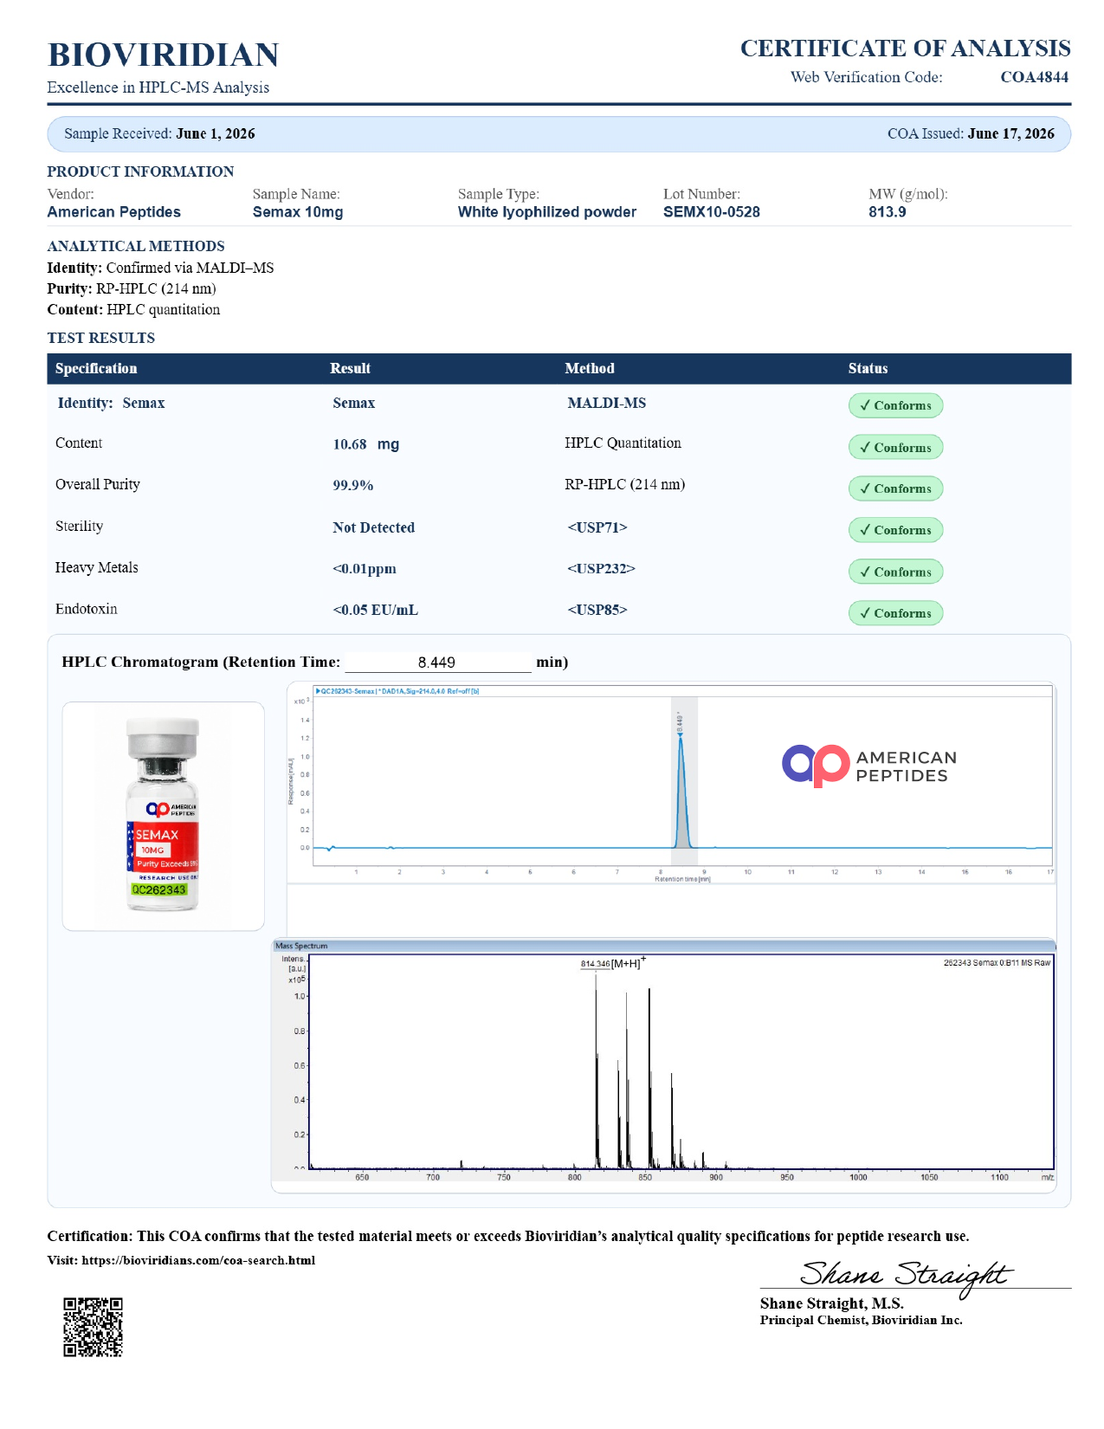The width and height of the screenshot is (1104, 1429).
Task: Click the Excellence in HPLC-MS Analysis tagline
Action: click(x=158, y=87)
